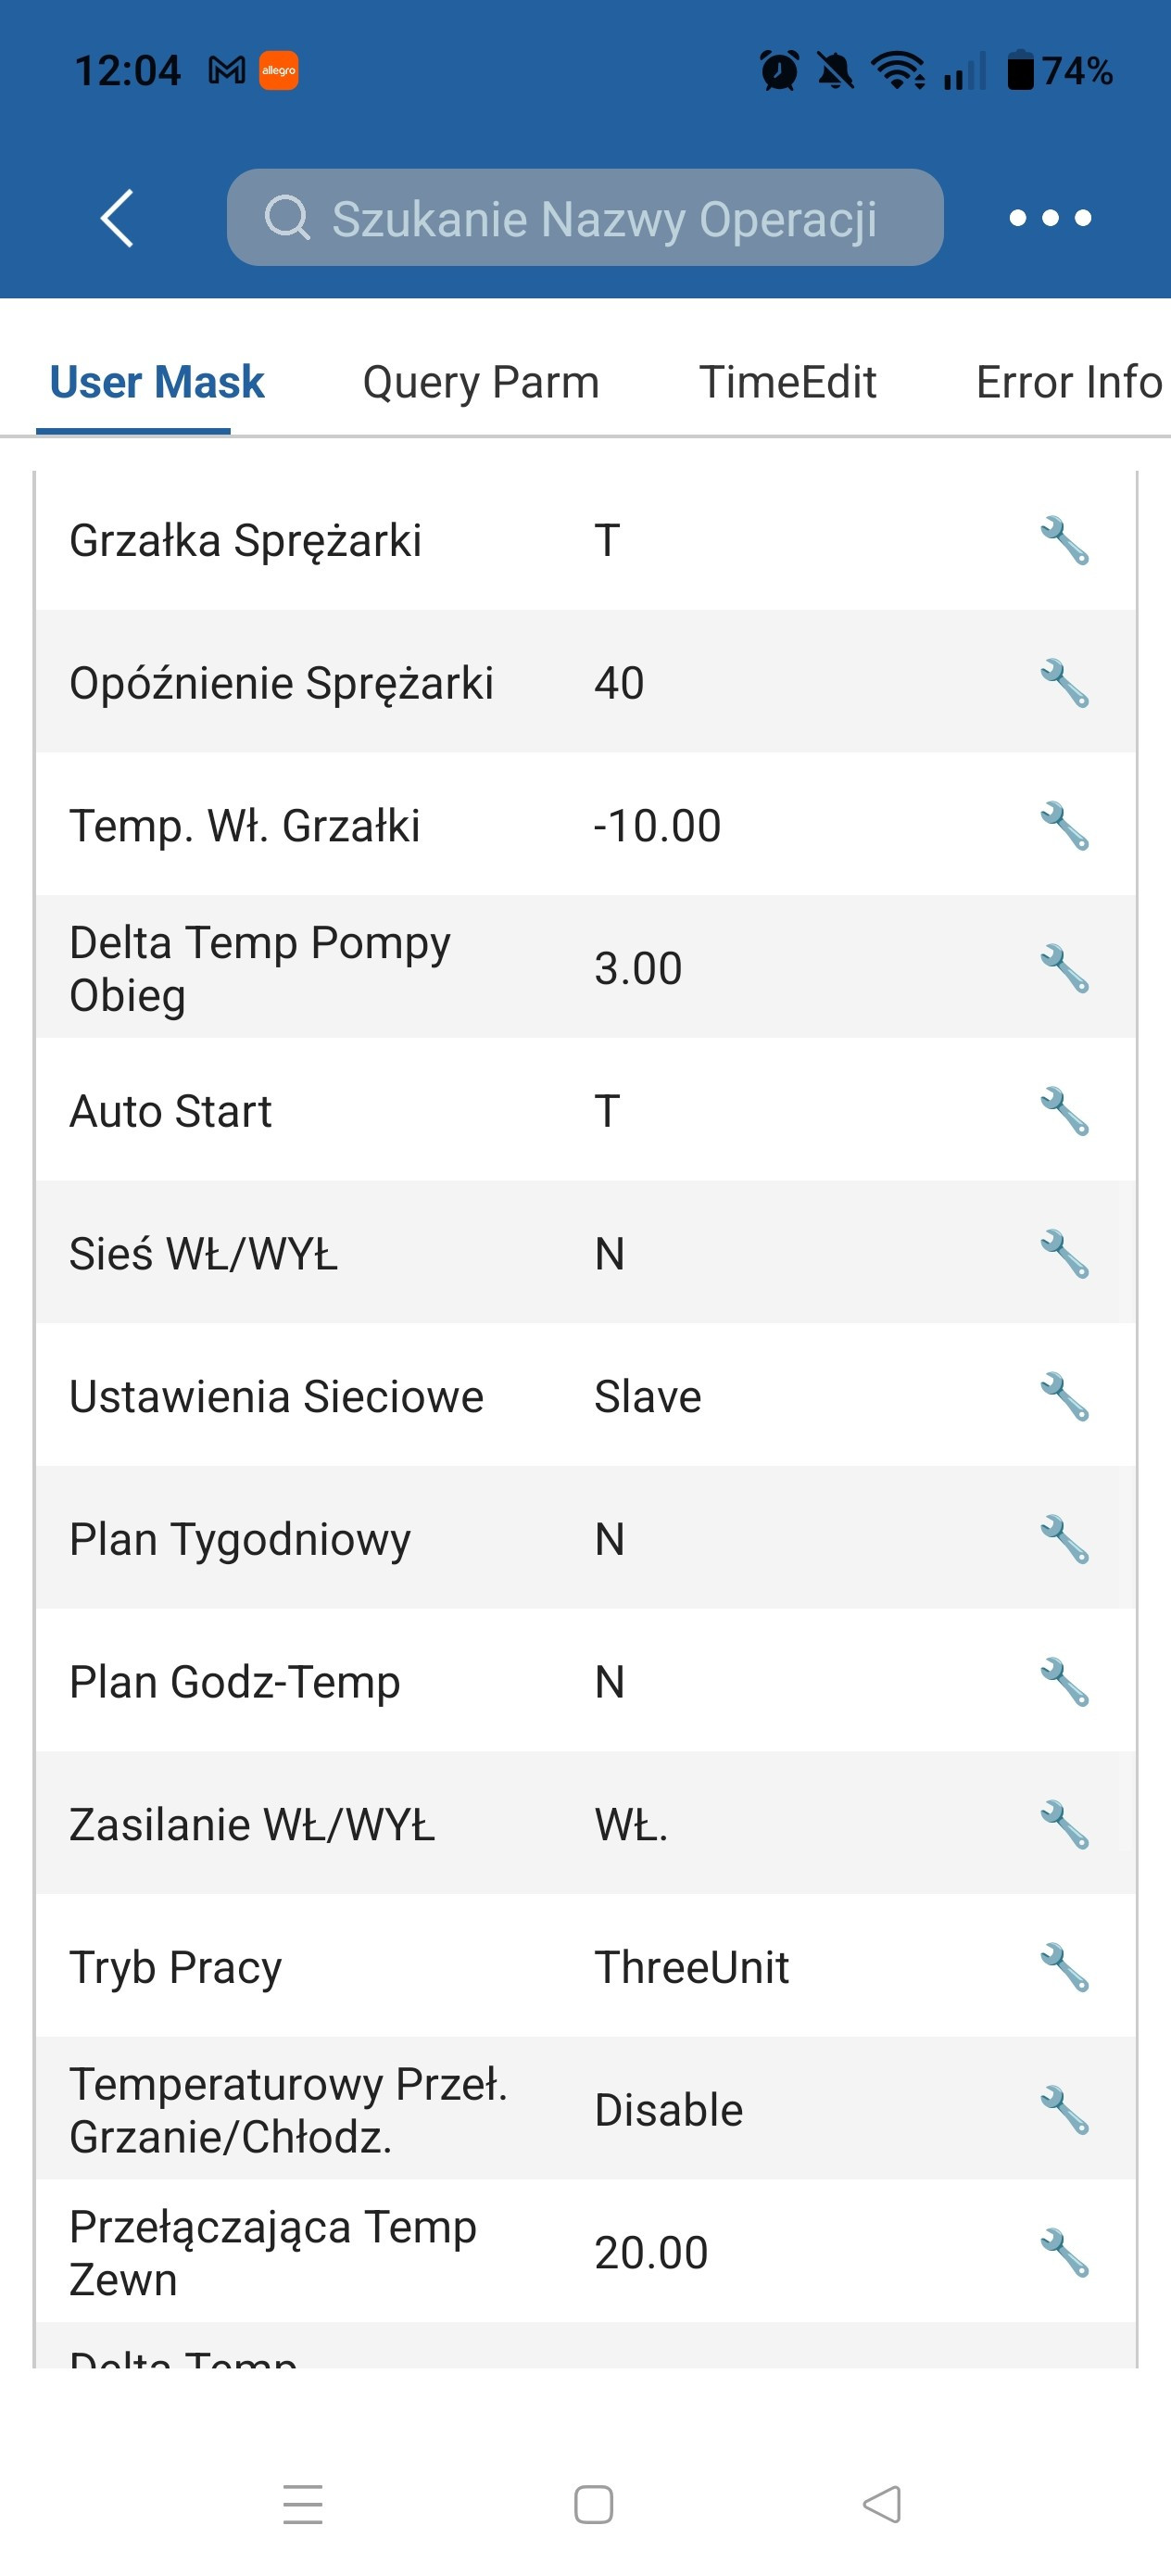The width and height of the screenshot is (1171, 2576).
Task: Tap wrench for Temperaturowy Przeł. Grzanie/Chłodz.
Action: tap(1064, 2111)
